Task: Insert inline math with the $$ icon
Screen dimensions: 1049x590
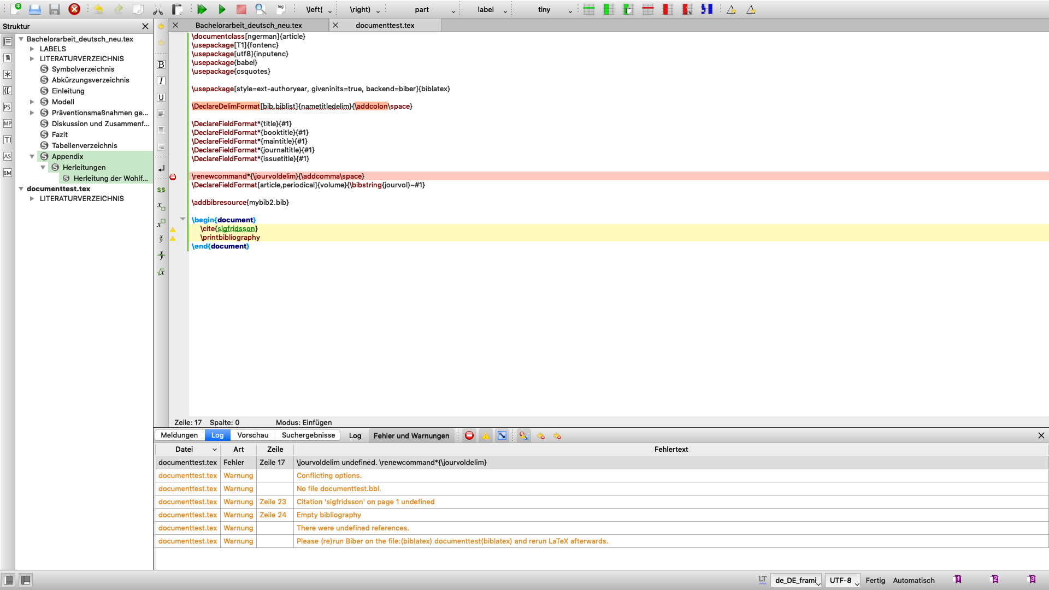Action: (x=161, y=190)
